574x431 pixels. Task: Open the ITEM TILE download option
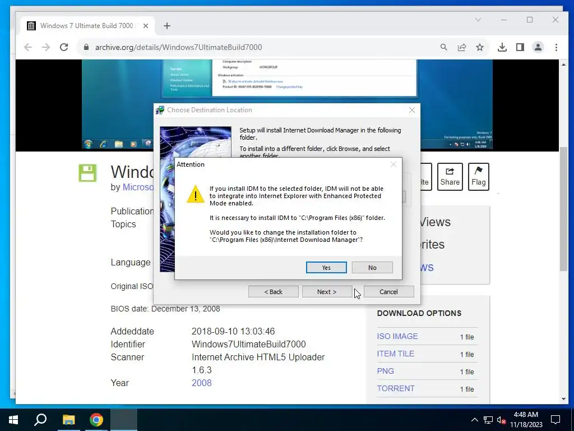click(395, 354)
